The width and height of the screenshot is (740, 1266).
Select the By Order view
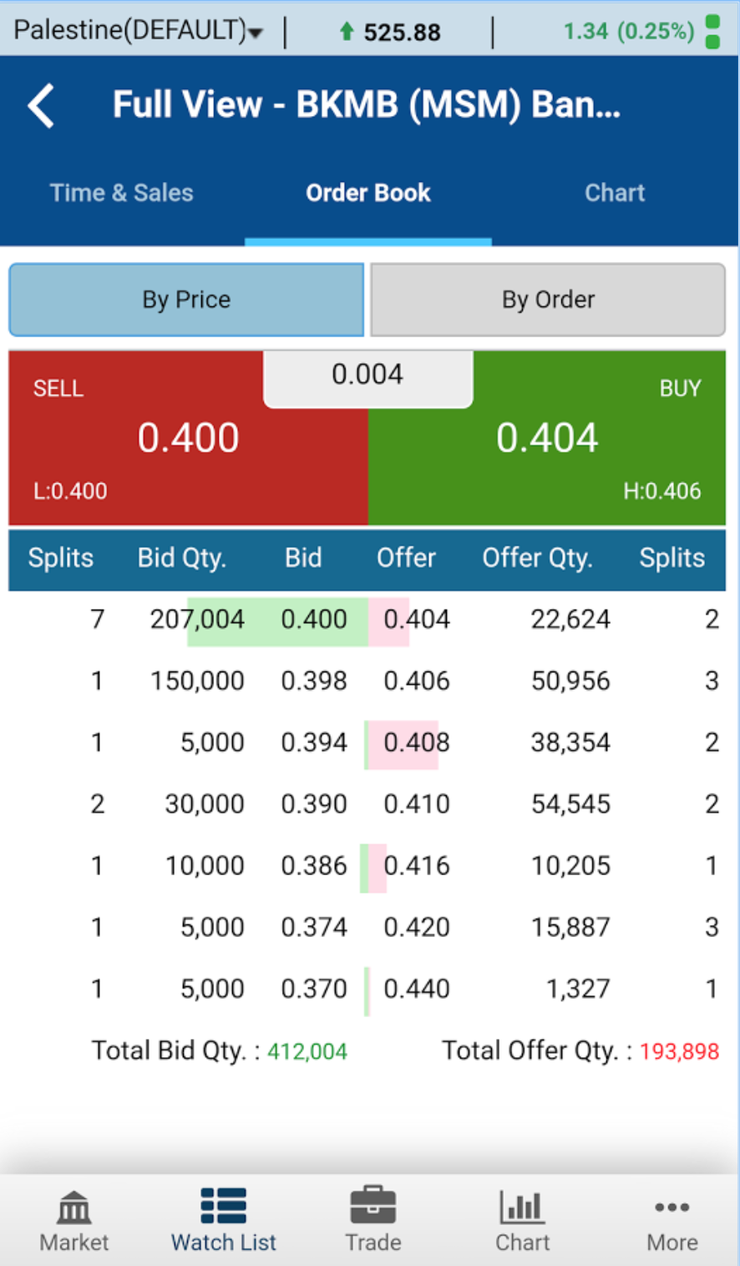[x=548, y=300]
